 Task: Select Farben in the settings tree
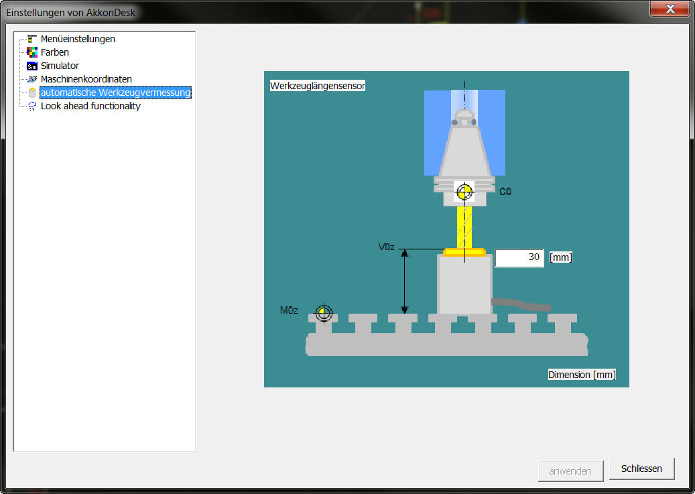pyautogui.click(x=55, y=52)
